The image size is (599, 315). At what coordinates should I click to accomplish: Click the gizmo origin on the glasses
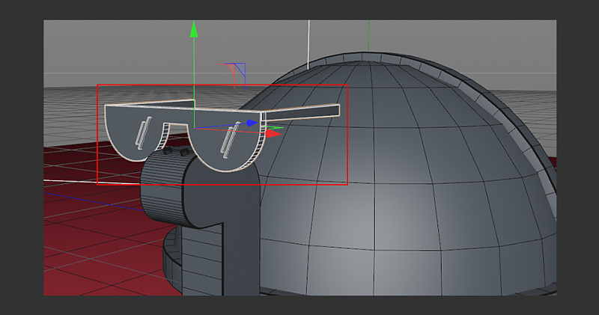tap(194, 128)
